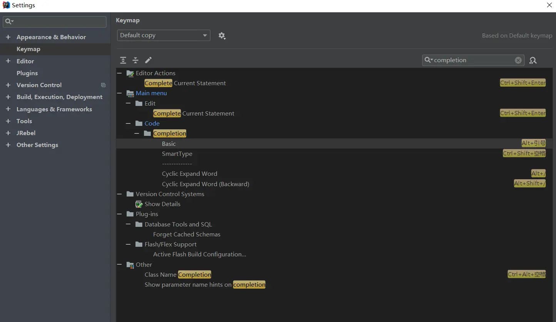Click the Version Control project-level icon
Screen dimensions: 556x322
point(103,85)
